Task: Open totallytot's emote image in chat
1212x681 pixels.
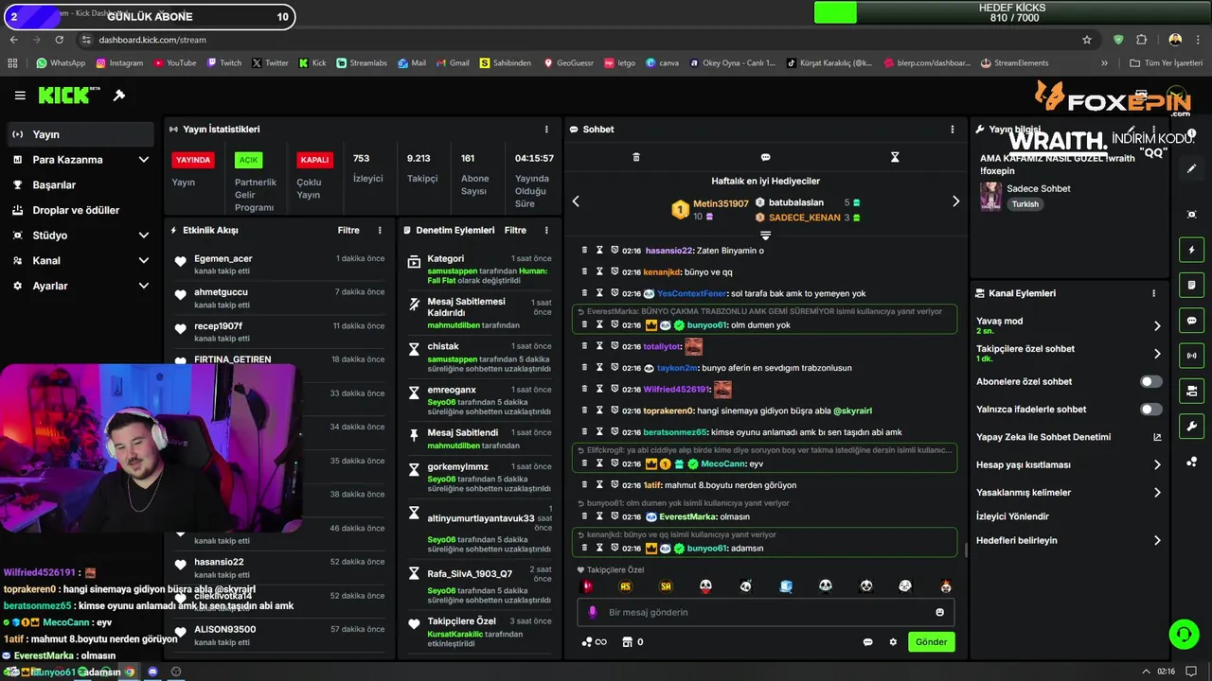Action: pyautogui.click(x=693, y=347)
